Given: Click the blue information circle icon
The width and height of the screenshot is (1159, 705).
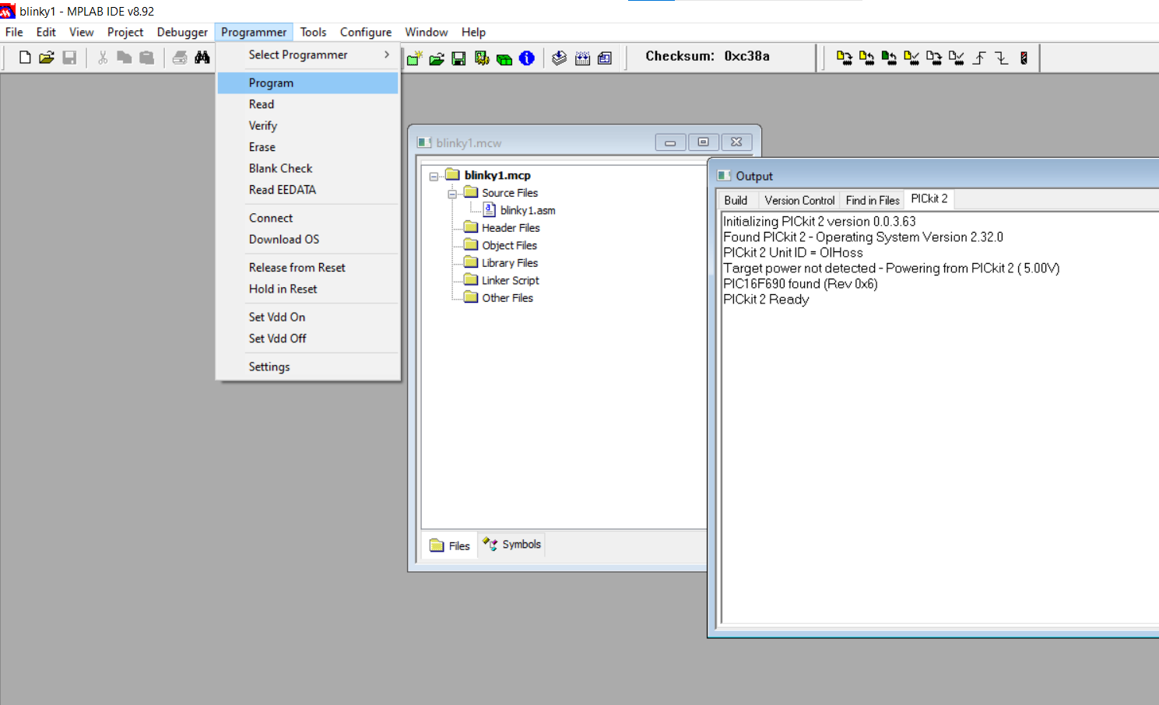Looking at the screenshot, I should coord(527,58).
